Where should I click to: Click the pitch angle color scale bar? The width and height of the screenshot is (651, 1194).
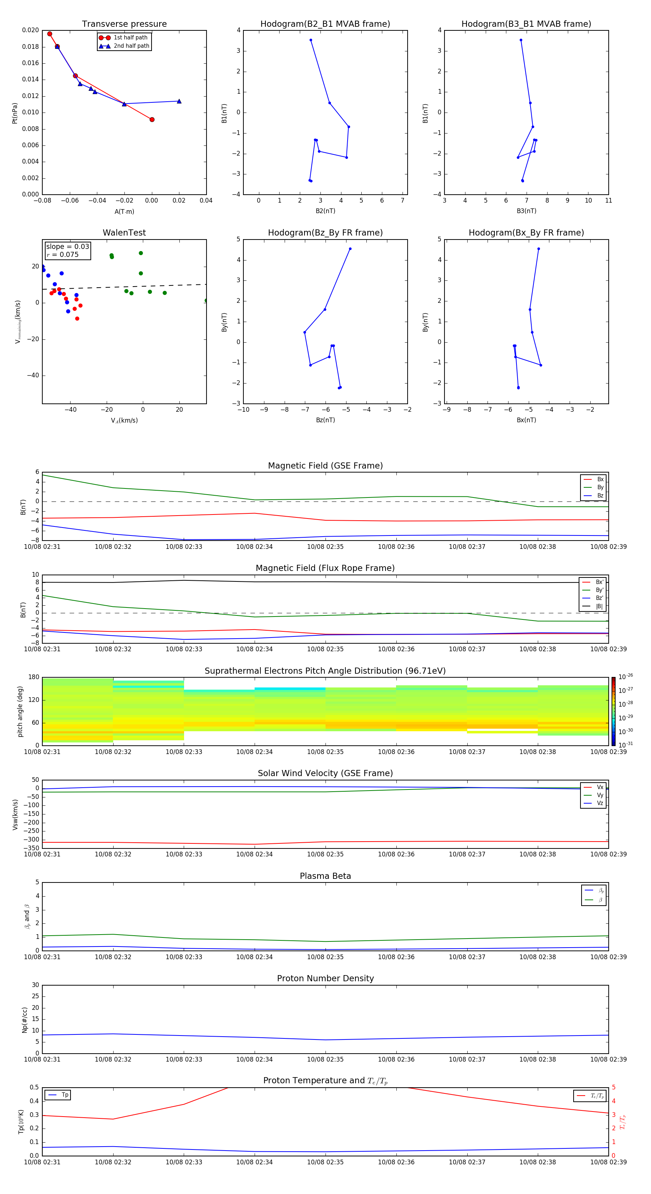[x=613, y=711]
